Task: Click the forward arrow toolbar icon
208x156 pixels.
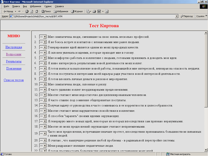Action: coord(19,11)
